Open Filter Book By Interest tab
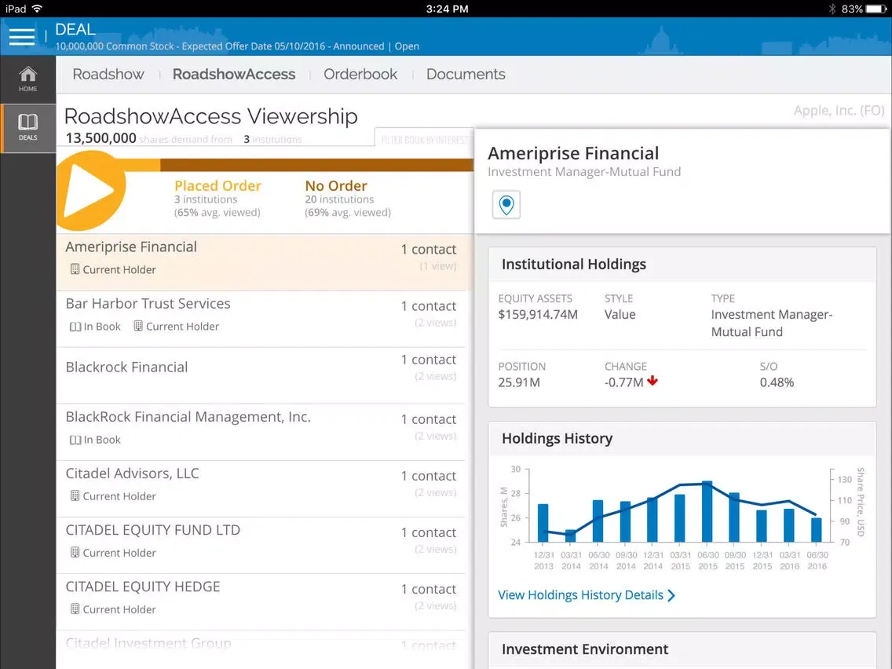The height and width of the screenshot is (669, 892). [x=424, y=140]
